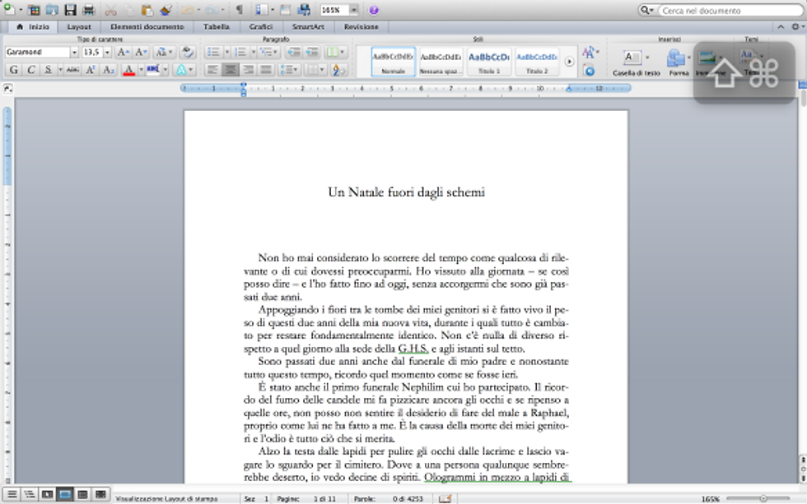
Task: Open the columns dropdown
Action: click(335, 52)
